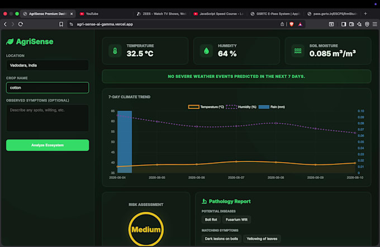Viewport: 380px width, 247px height.
Task: Toggle Rain (mm) series in chart legend
Action: [272, 107]
